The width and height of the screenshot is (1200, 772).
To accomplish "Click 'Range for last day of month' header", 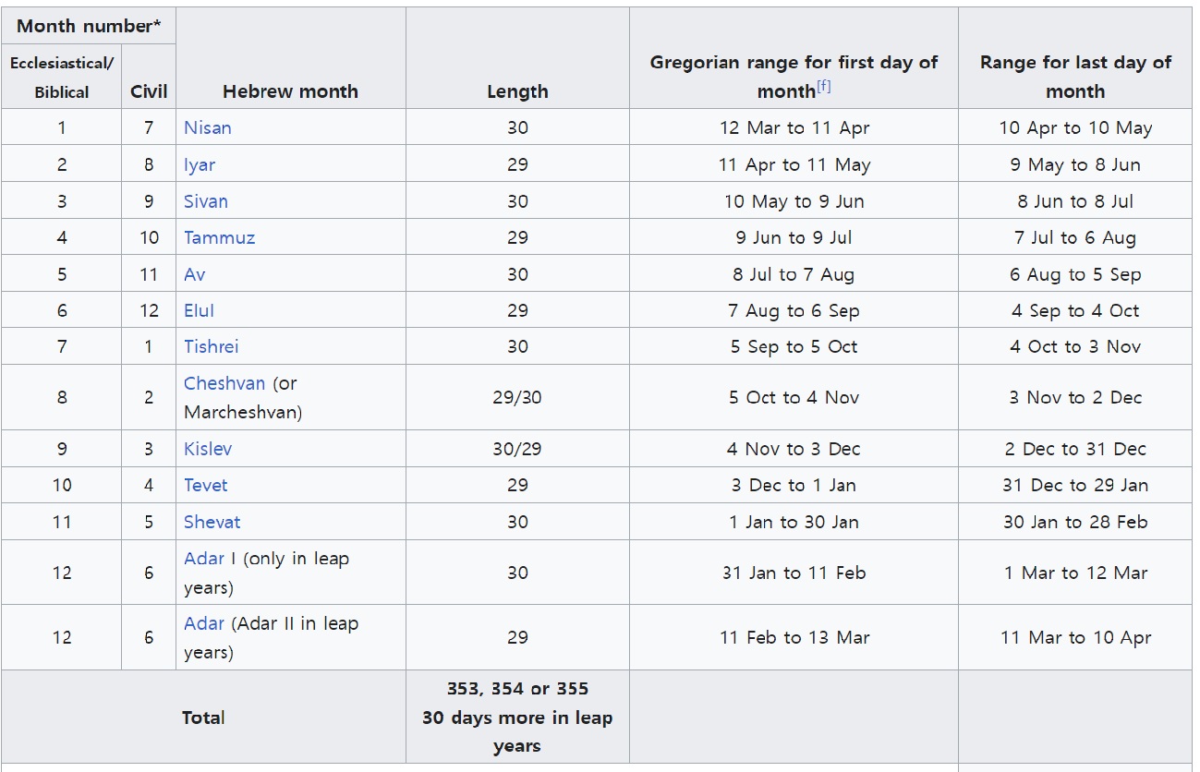I will (x=1075, y=58).
